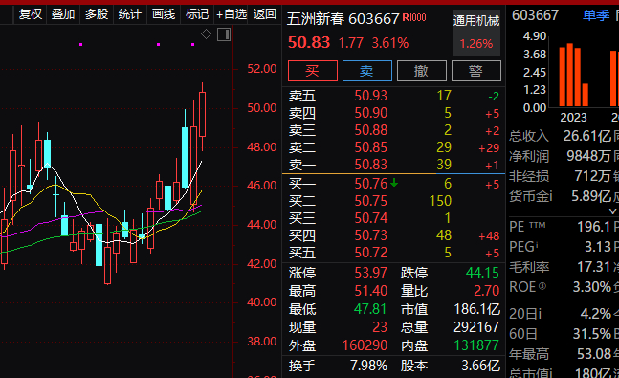
Task: Click the 货币金 info label
Action: point(531,196)
